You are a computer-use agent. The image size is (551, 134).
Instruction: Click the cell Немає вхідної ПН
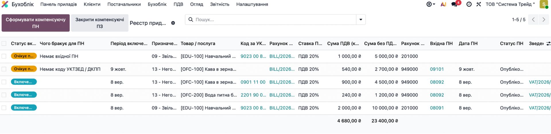(x=59, y=56)
